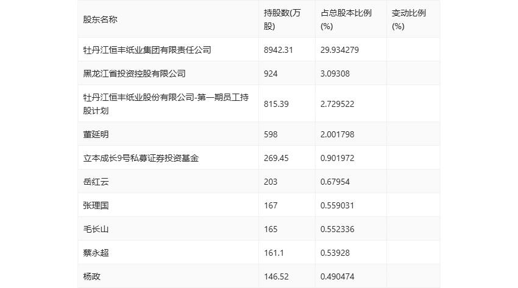The height and width of the screenshot is (288, 518).
Task: Select 立本成长9号私募证券投资基金 name
Action: pyautogui.click(x=141, y=158)
